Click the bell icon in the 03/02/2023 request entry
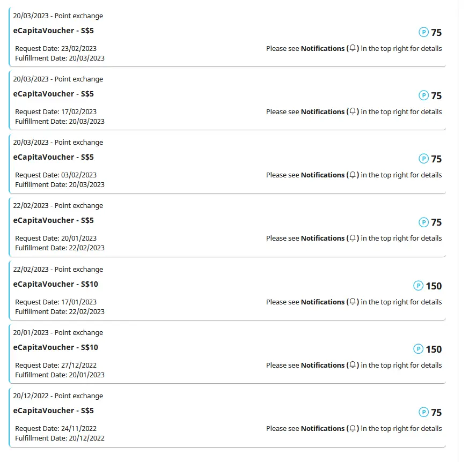The height and width of the screenshot is (462, 469). 353,175
